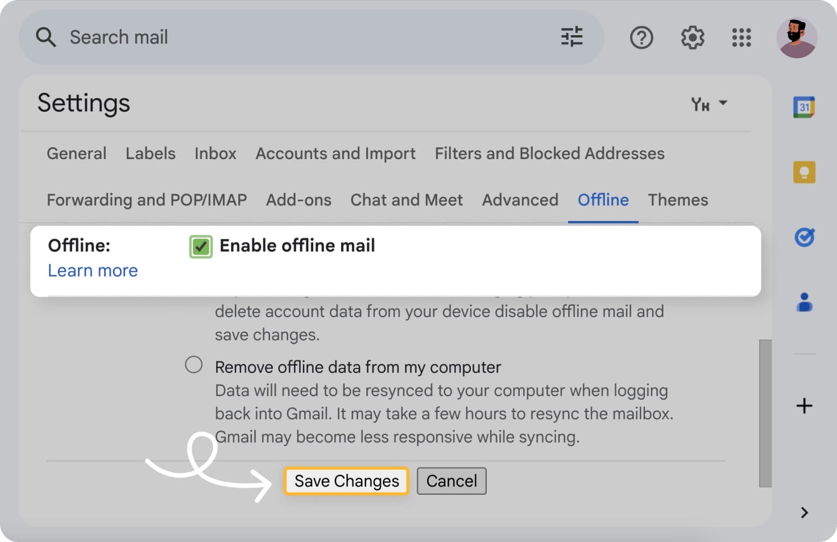Open Google Contacts in the side panel
837x542 pixels.
pyautogui.click(x=803, y=303)
